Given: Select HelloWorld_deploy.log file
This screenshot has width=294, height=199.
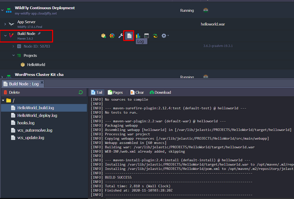Looking at the screenshot, I should tap(37, 116).
